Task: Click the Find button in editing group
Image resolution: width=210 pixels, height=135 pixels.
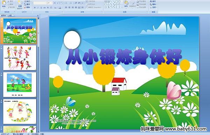Action: (153, 1)
